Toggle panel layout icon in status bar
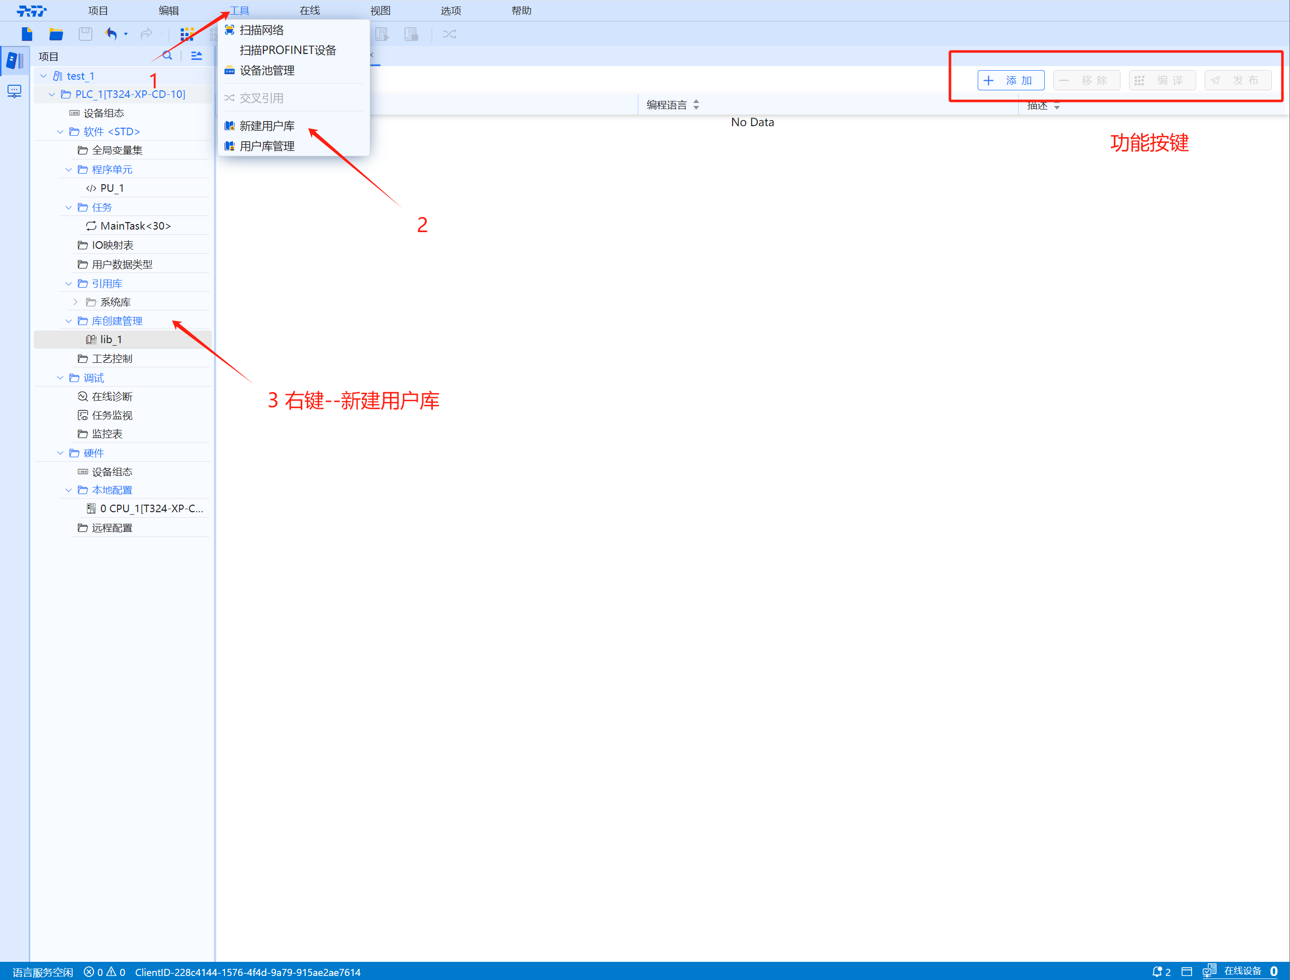1290x980 pixels. click(1186, 971)
